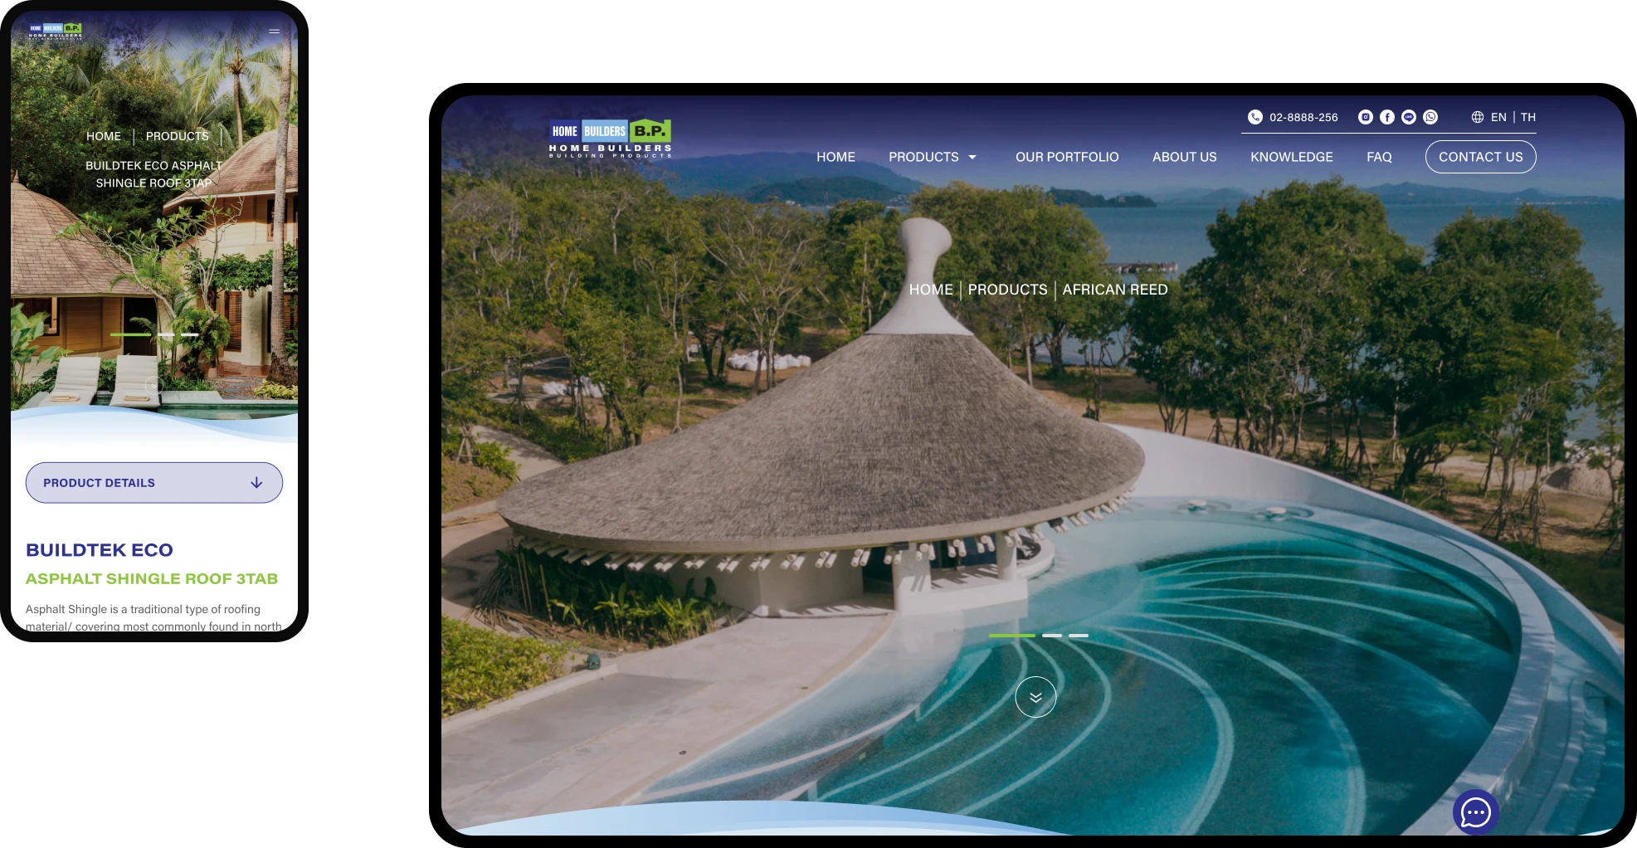Select the third mobile slide indicator
Screen dimensions: 1637x848
click(190, 334)
